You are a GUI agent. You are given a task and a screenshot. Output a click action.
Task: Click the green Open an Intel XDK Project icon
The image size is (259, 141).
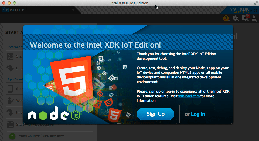pos(12,136)
